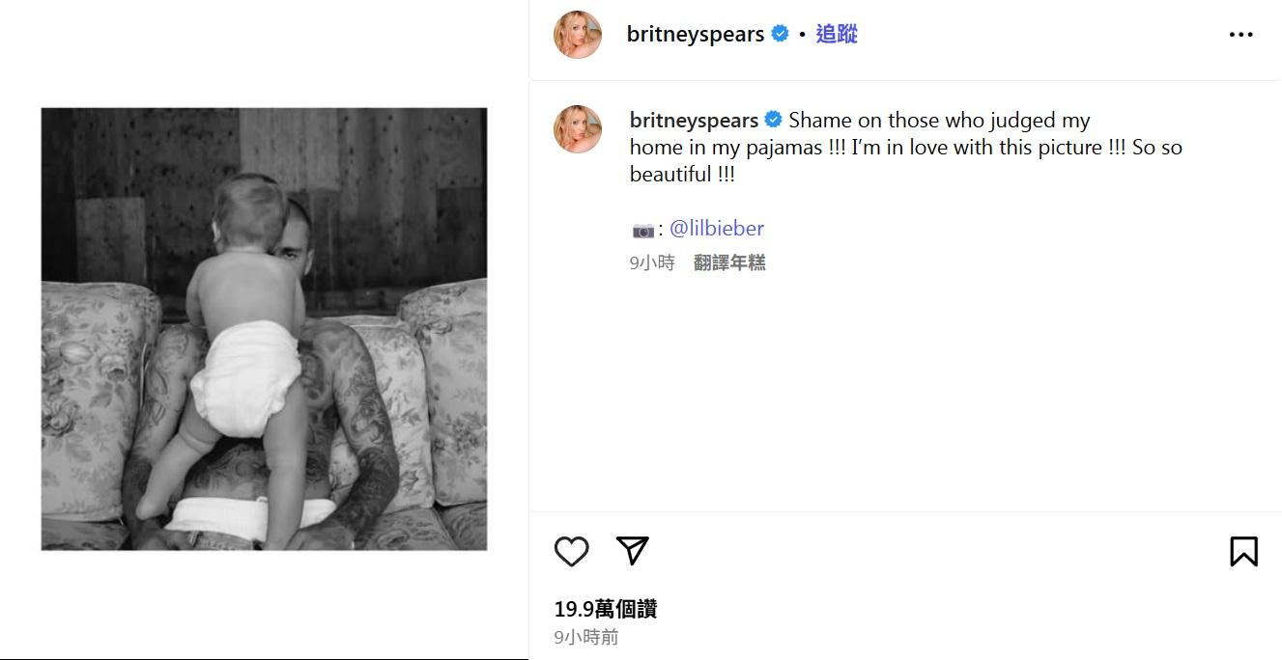The height and width of the screenshot is (660, 1282).
Task: Follow britneyspears using the 追蹤 link
Action: click(837, 34)
